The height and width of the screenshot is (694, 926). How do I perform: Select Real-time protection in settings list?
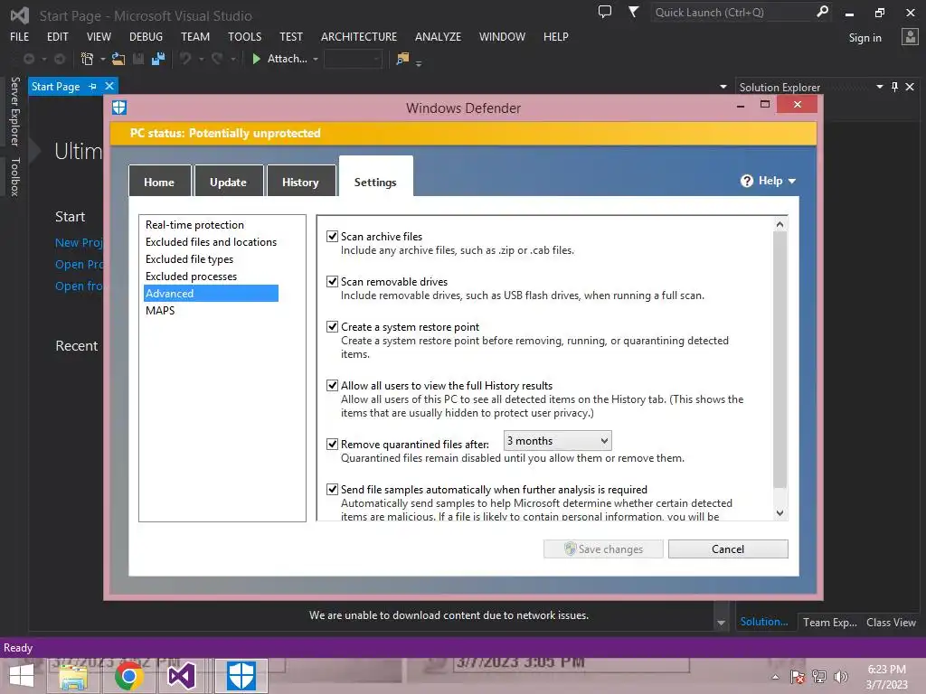[x=195, y=225]
